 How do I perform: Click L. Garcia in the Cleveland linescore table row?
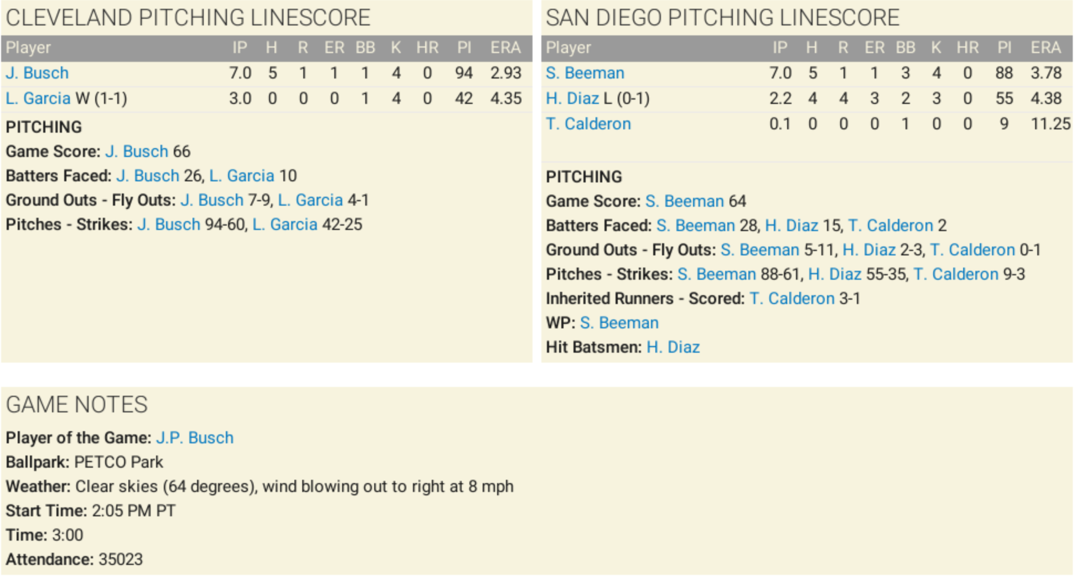(38, 98)
